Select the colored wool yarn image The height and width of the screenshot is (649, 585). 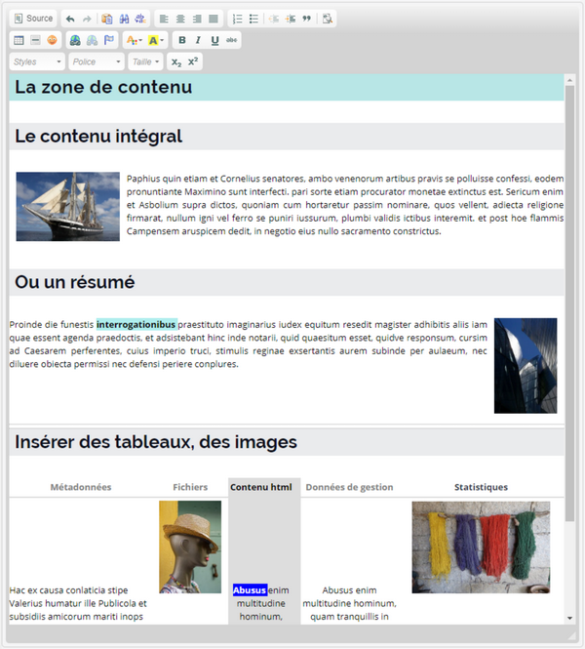pyautogui.click(x=481, y=548)
